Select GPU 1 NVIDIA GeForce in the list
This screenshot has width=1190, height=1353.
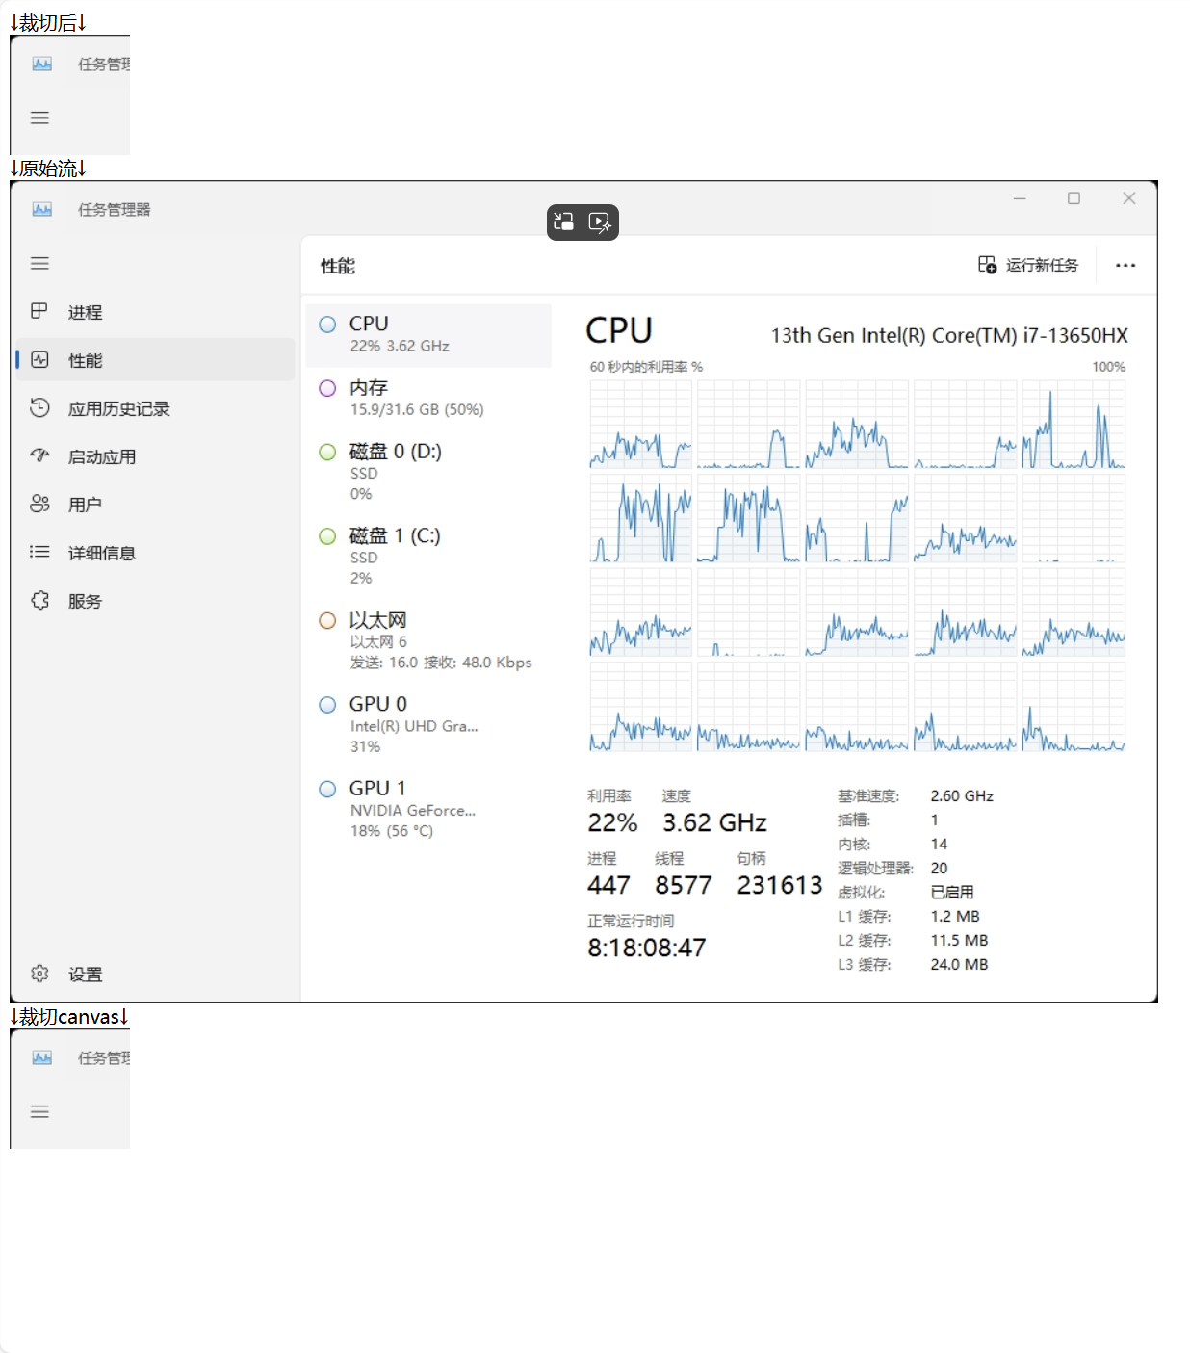pos(427,808)
